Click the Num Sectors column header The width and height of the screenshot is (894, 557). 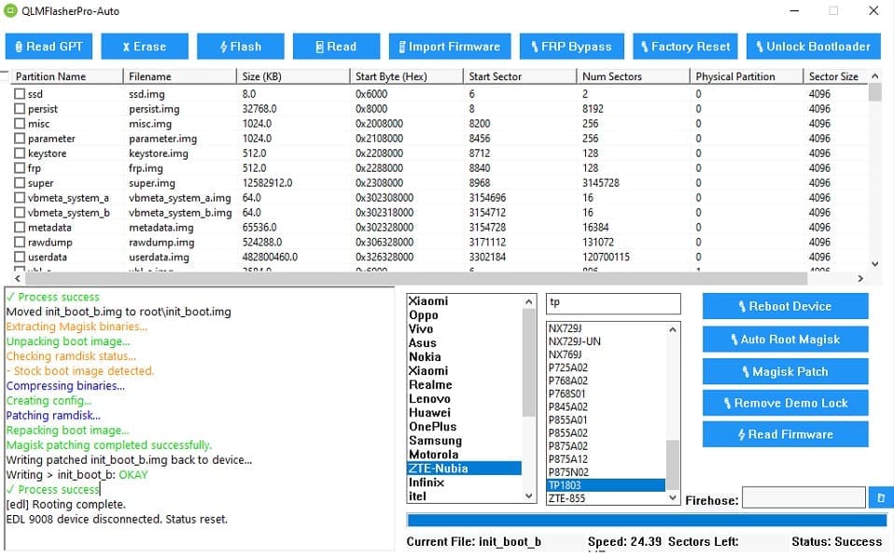(x=634, y=77)
